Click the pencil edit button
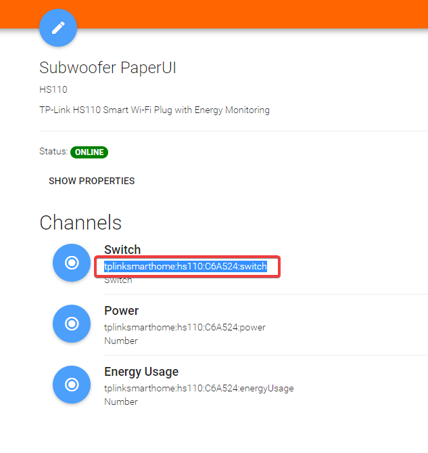 [58, 28]
